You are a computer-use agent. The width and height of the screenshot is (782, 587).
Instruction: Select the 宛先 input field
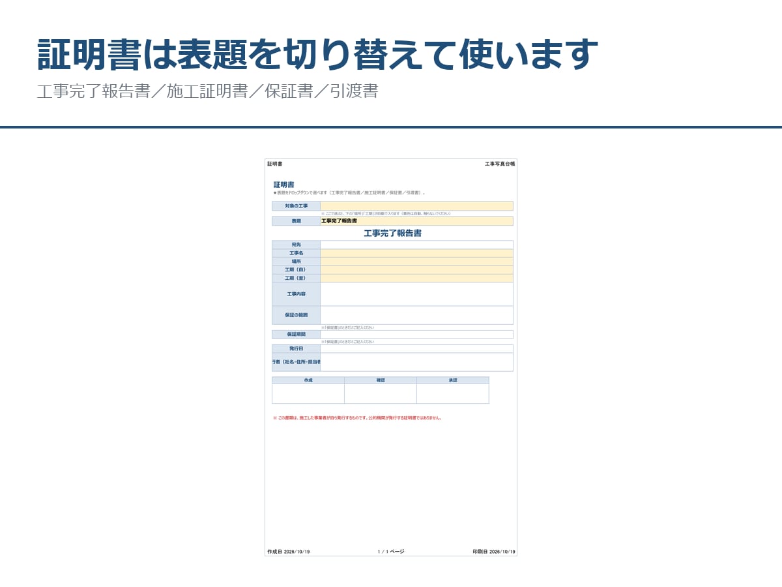point(416,245)
